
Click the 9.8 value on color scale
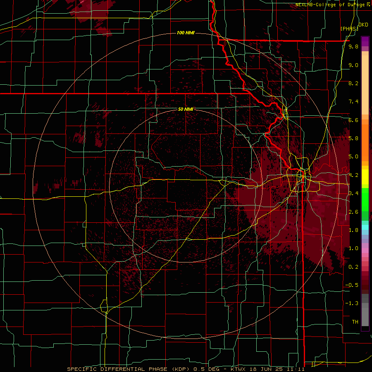[353, 46]
